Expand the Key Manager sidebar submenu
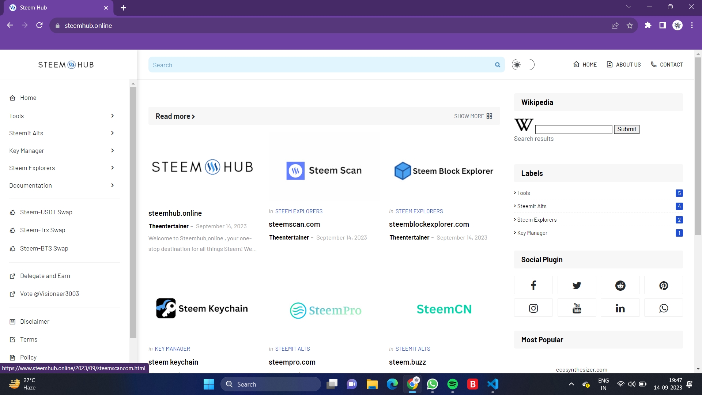The image size is (702, 395). coord(112,151)
